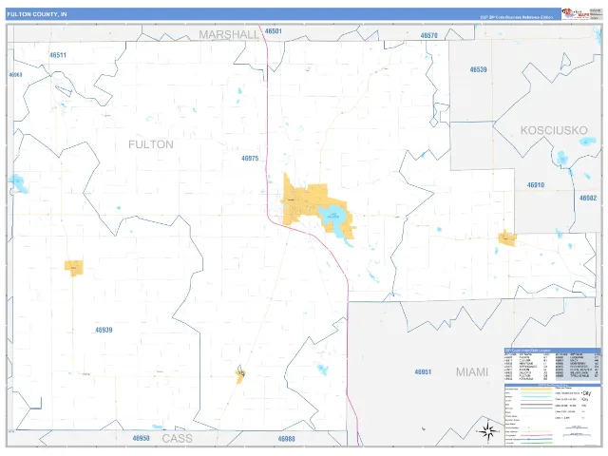Image resolution: width=608 pixels, height=456 pixels.
Task: Select the KOSCIUSKO county label
Action: (554, 130)
